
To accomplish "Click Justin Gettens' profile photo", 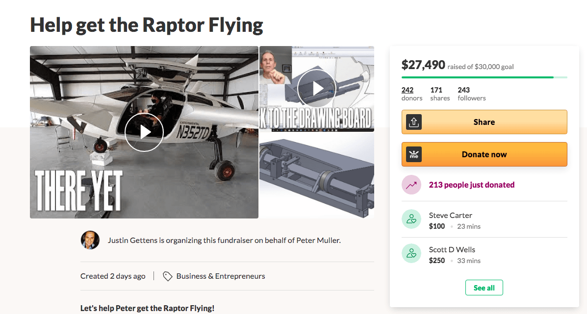I will click(90, 240).
